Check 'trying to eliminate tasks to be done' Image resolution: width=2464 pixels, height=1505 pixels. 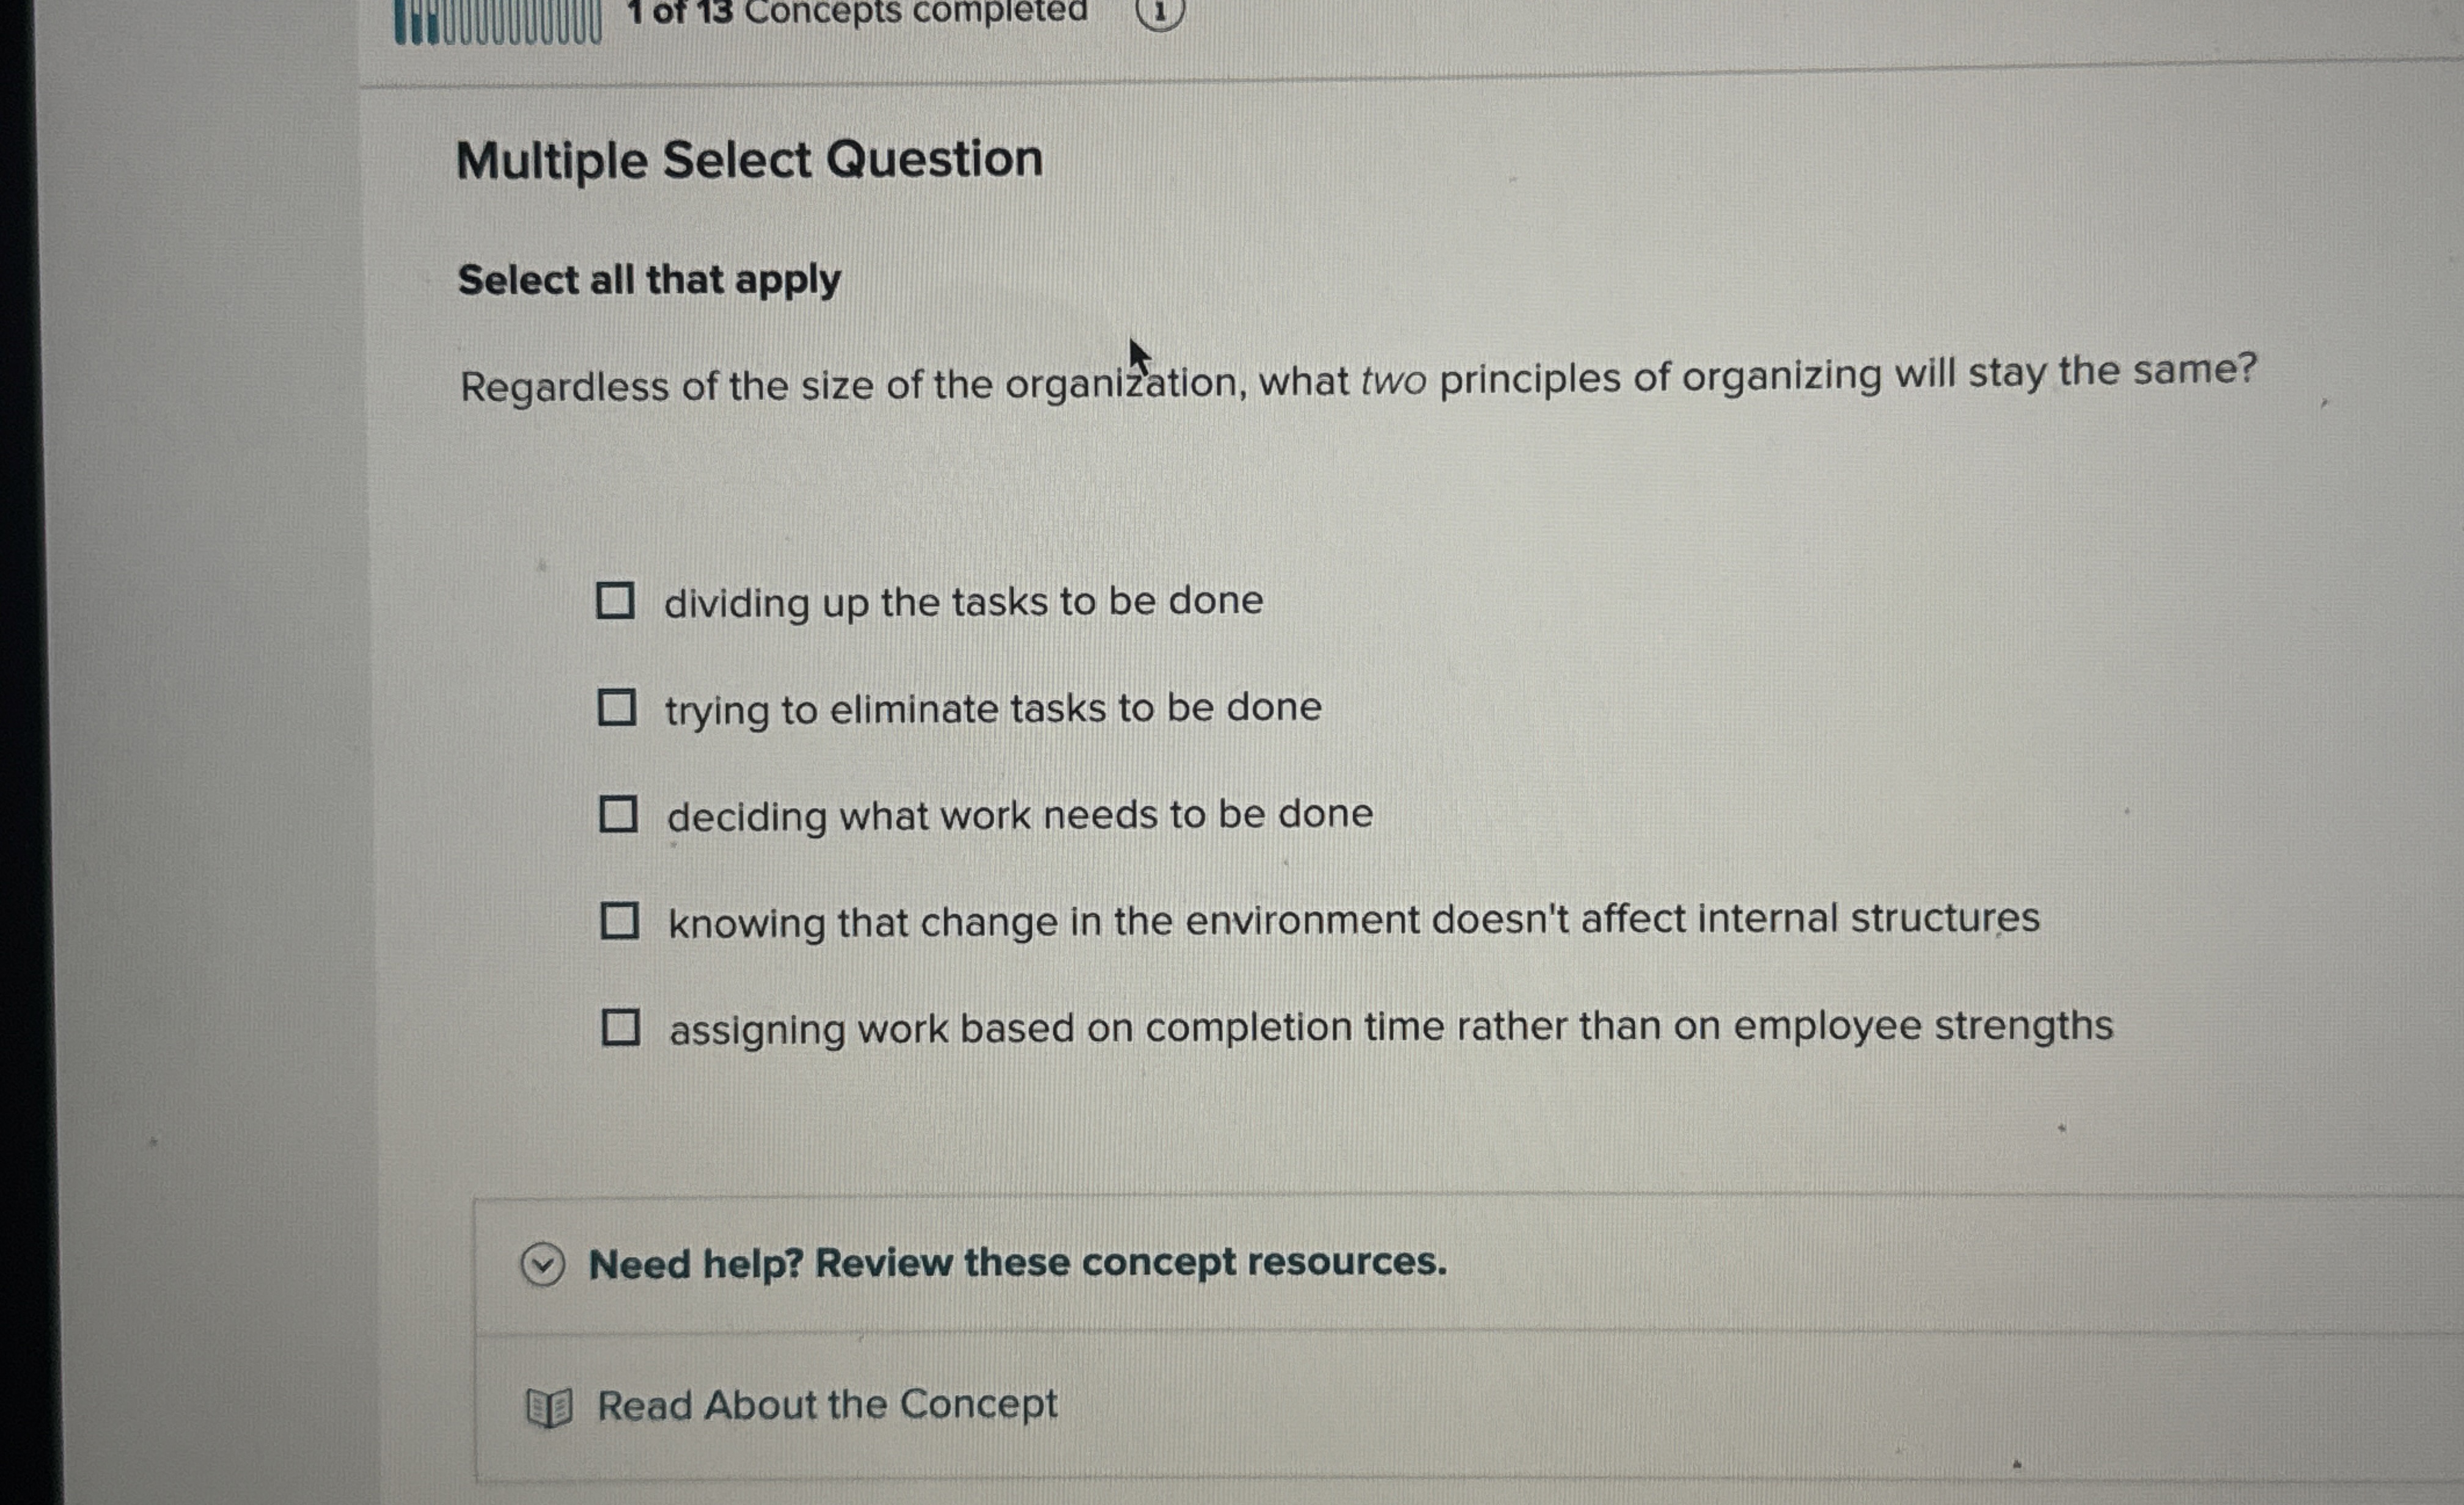tap(618, 709)
